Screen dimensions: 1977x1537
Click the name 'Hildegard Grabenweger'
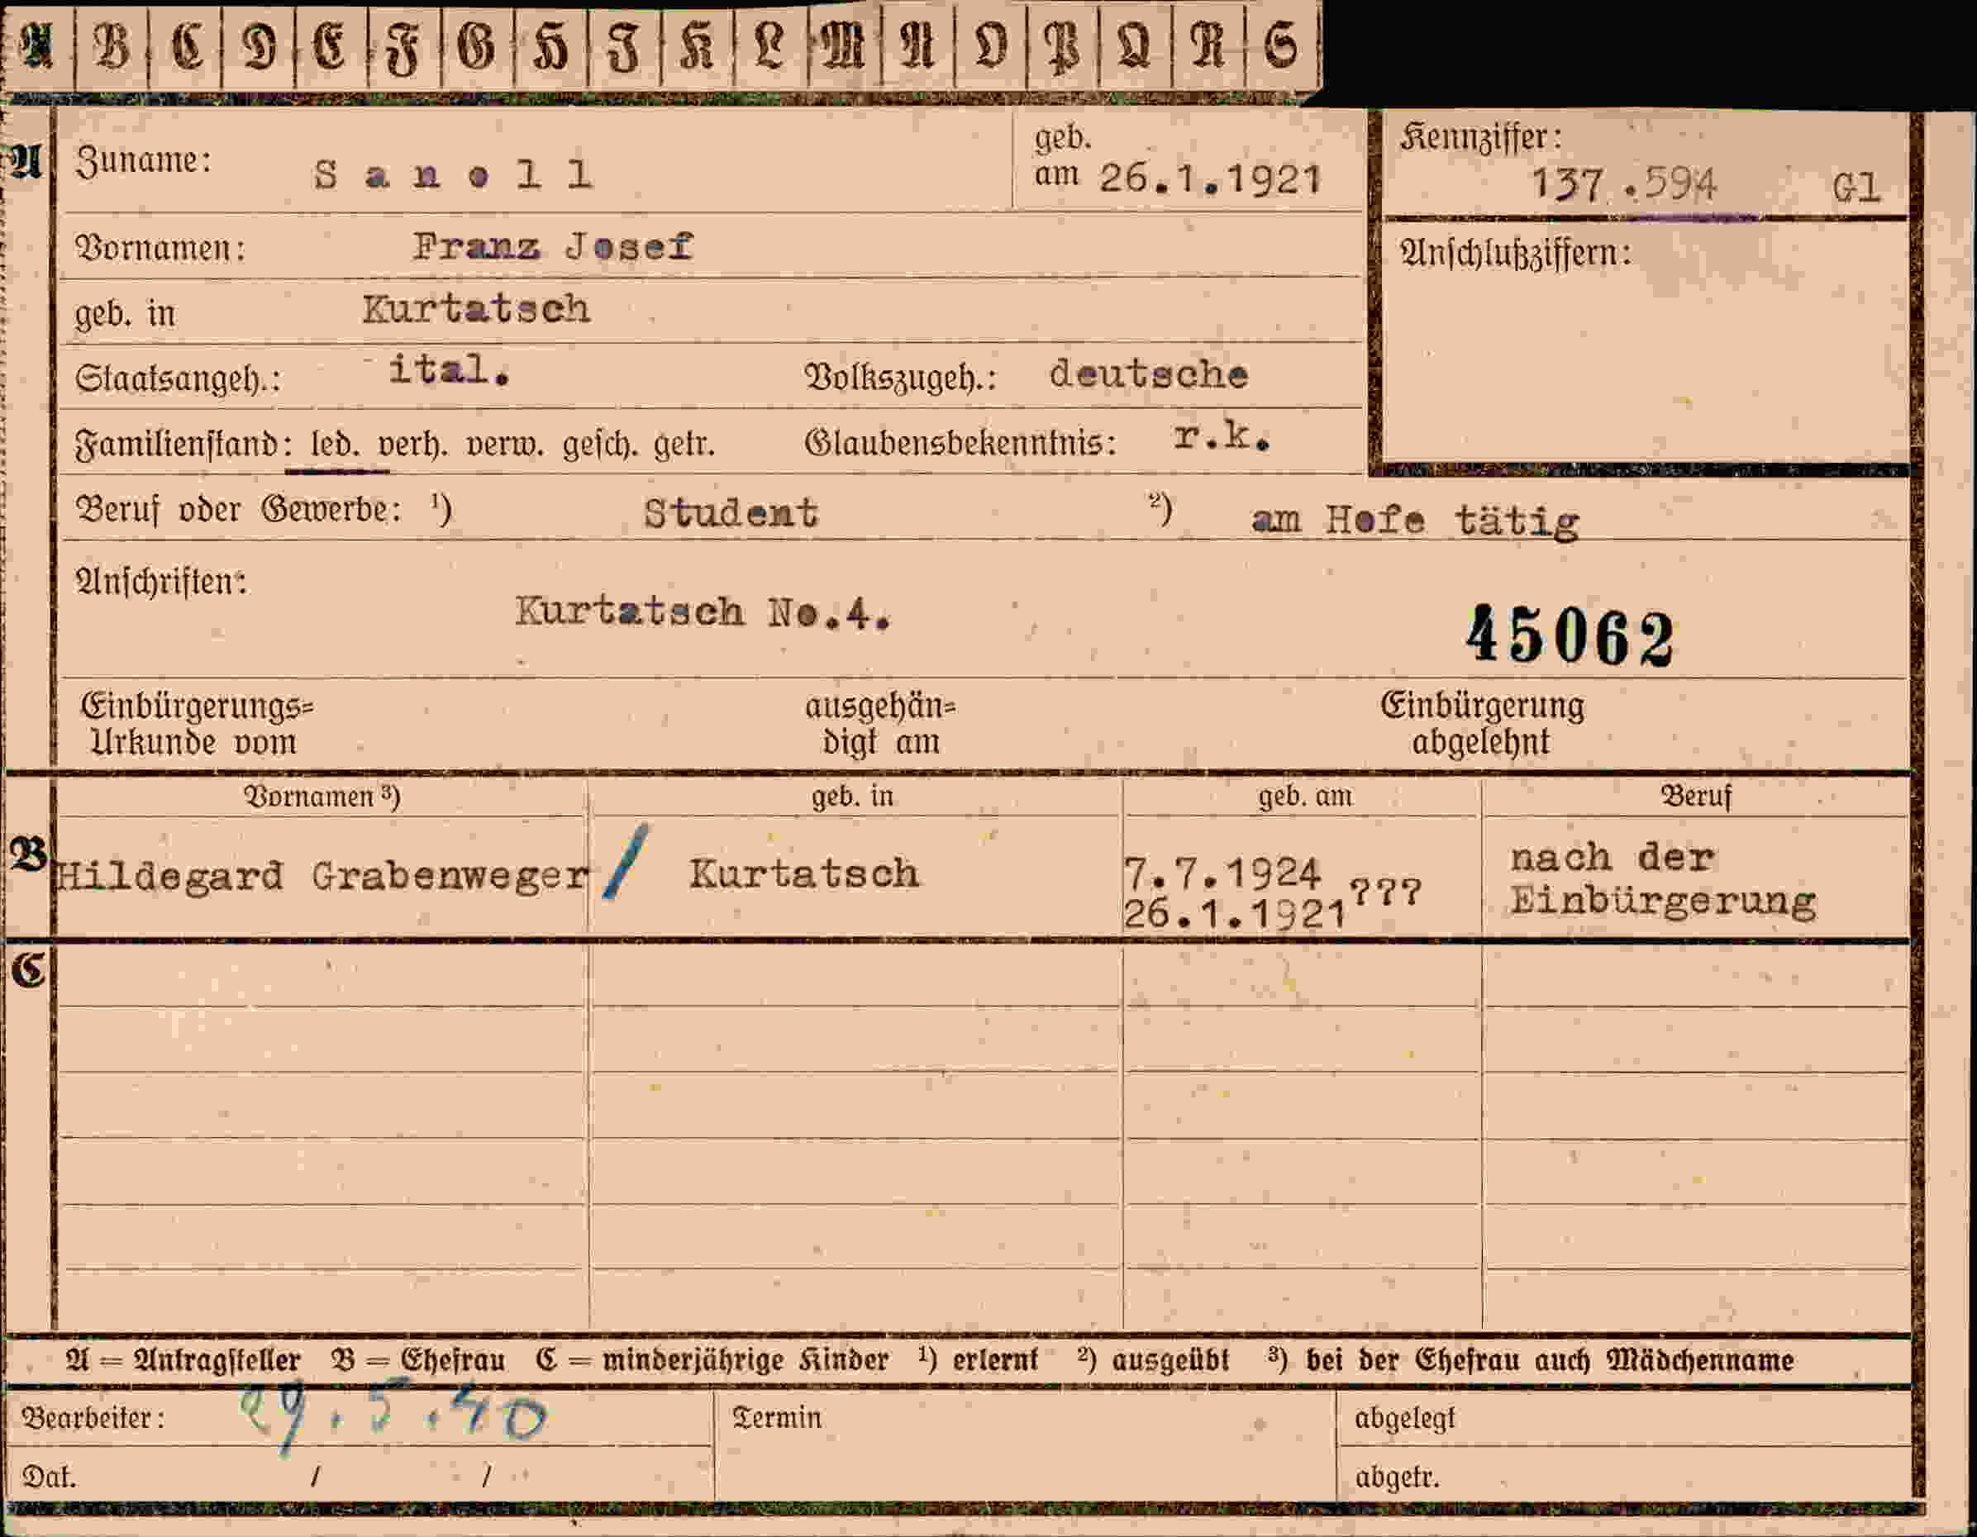click(322, 875)
